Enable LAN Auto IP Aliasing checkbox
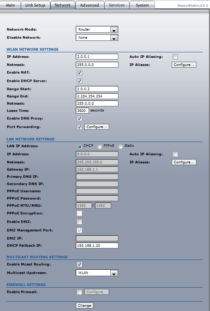This screenshot has height=311, width=210. click(175, 154)
